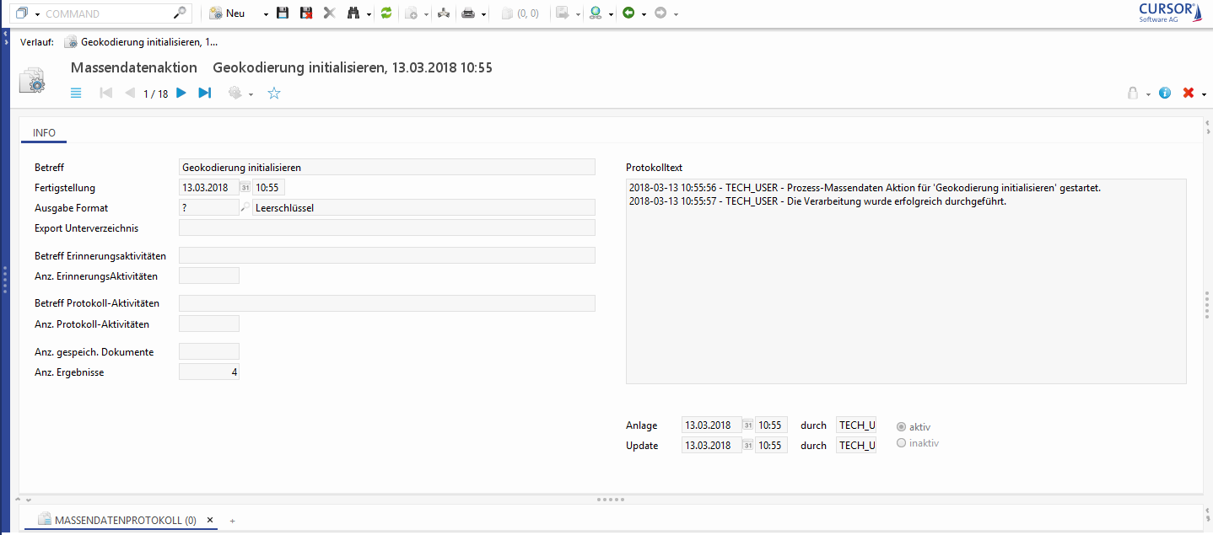Go to the next record with the blue arrow
The image size is (1213, 535).
[181, 94]
